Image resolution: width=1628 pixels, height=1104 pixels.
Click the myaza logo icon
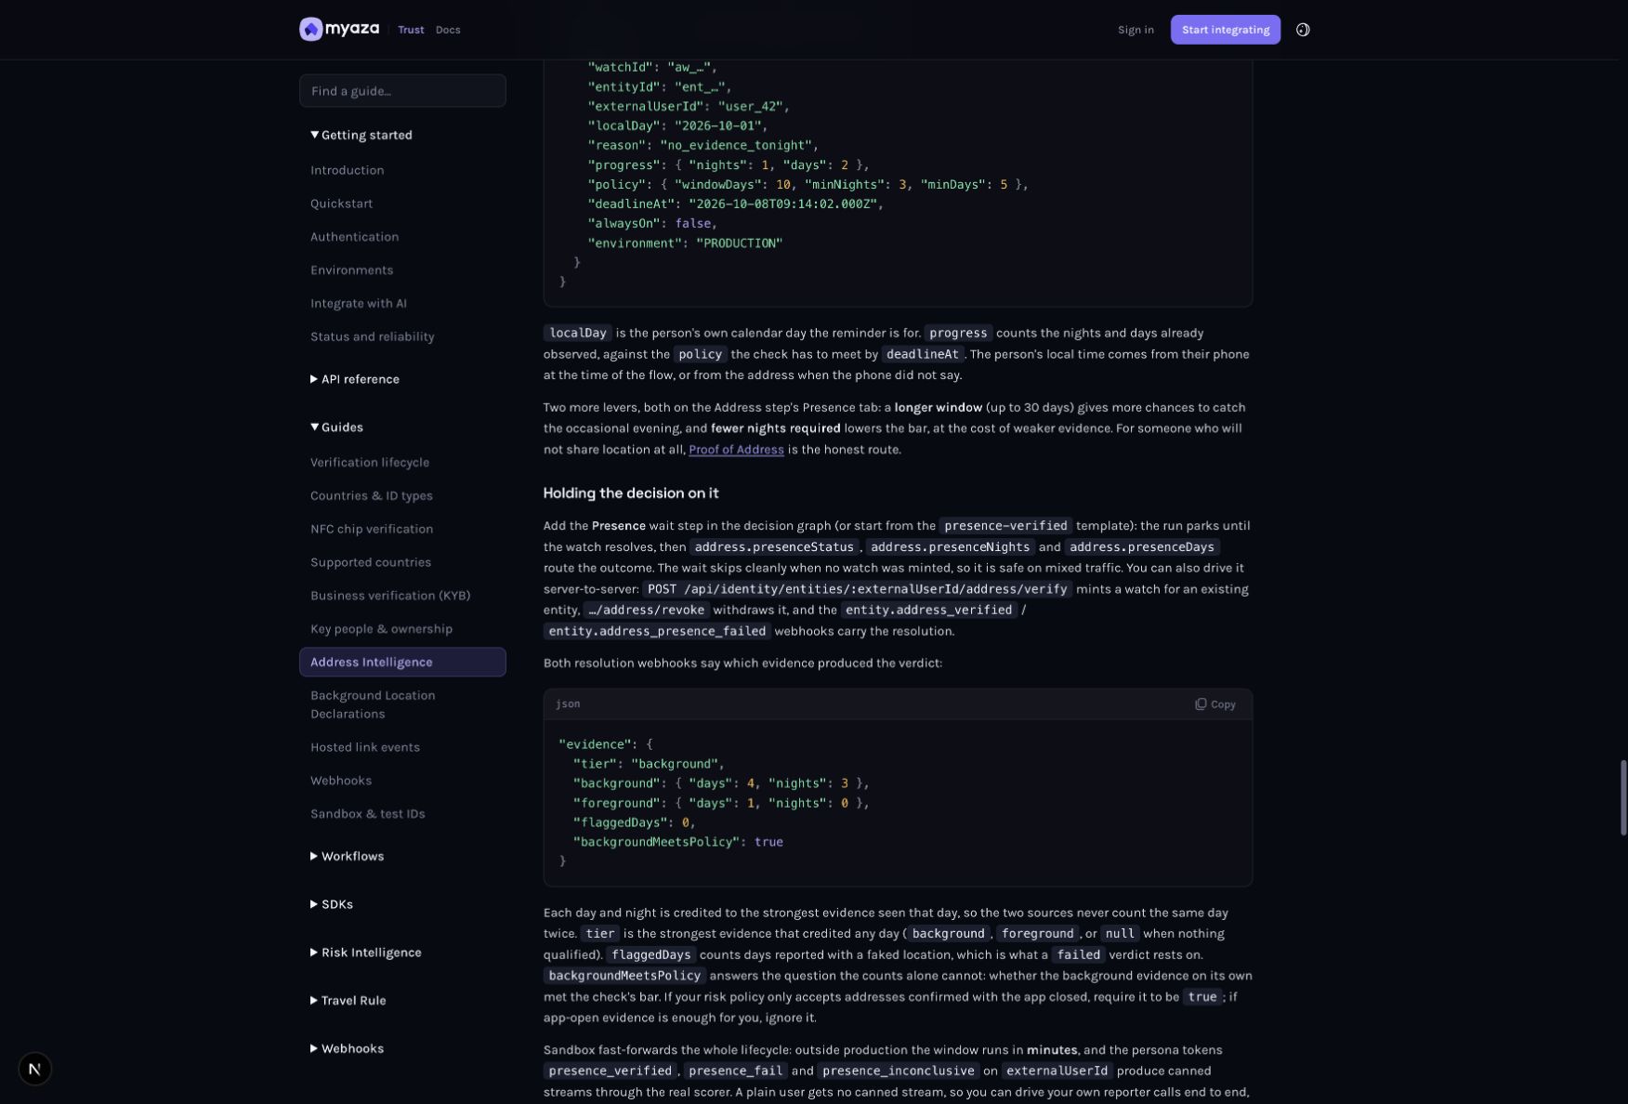[310, 30]
